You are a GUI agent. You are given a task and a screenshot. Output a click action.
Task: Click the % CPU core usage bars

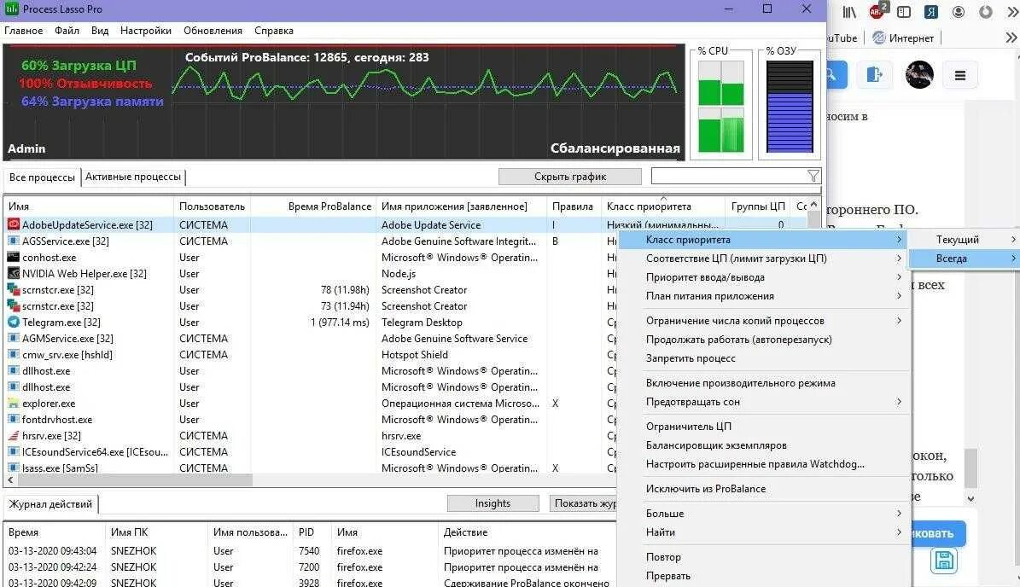tap(720, 107)
